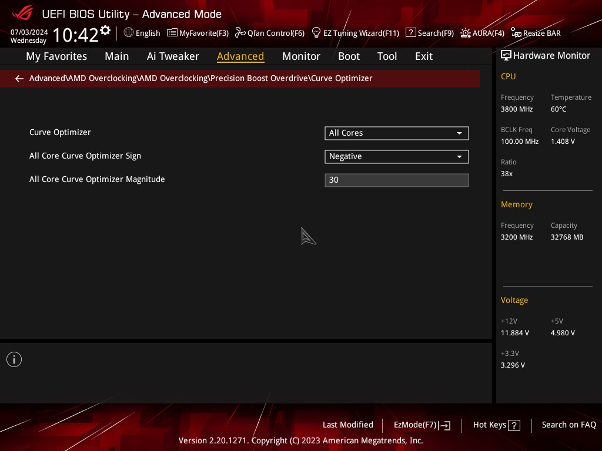
Task: Click the Memory section heading
Action: pos(516,204)
